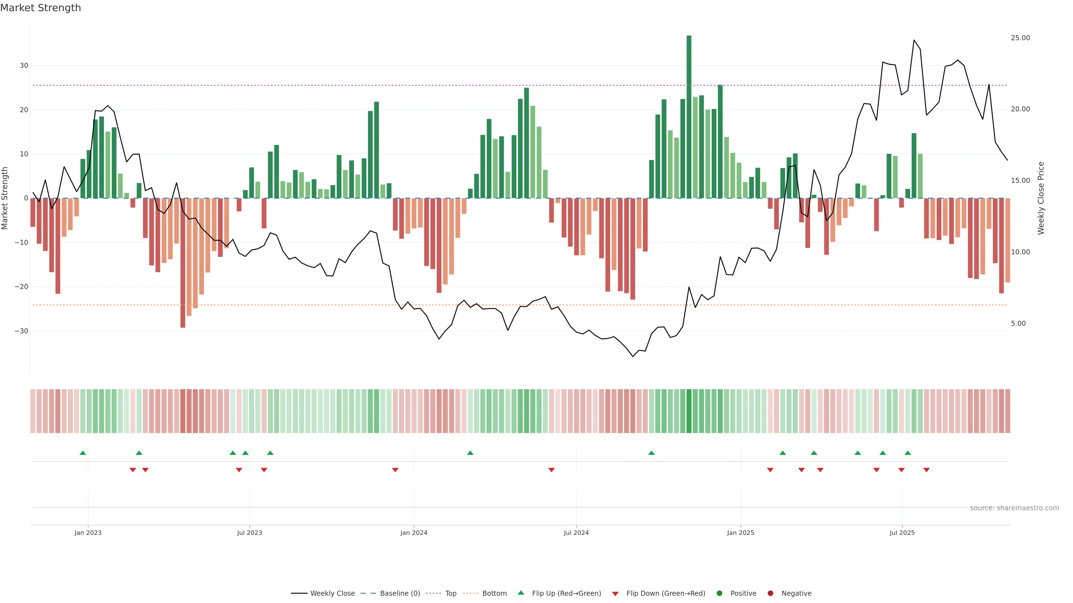Click the source: sharemaestro.com text

1014,508
